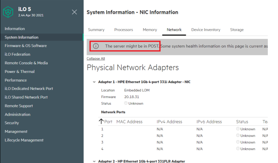This screenshot has width=278, height=163.
Task: Sort by IPv4 Address column header
Action: tap(169, 122)
